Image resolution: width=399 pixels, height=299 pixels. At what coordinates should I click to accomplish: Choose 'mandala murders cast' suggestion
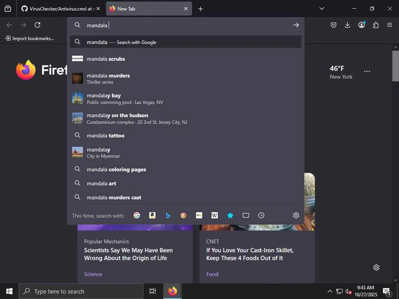click(185, 197)
